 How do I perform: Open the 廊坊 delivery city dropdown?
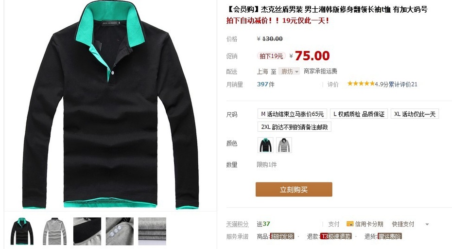pyautogui.click(x=289, y=71)
